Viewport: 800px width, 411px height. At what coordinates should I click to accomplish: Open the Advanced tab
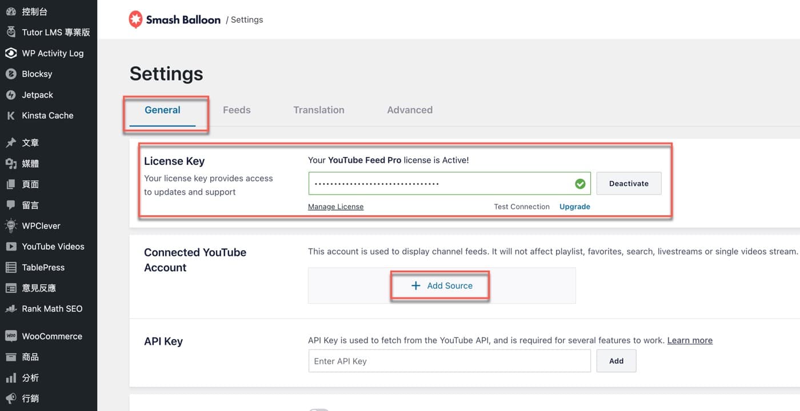pos(410,110)
